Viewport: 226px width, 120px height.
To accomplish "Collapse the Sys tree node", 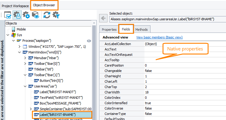I will click(x=8, y=35).
